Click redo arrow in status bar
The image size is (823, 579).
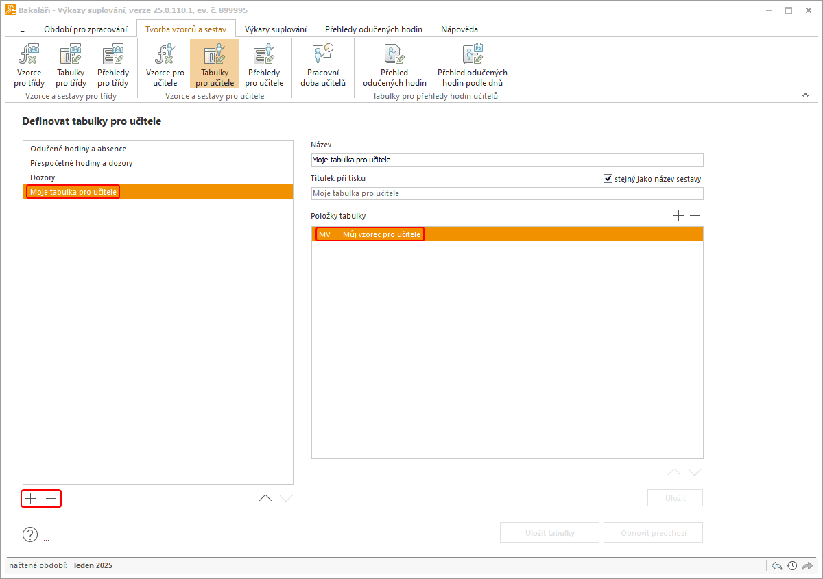pos(807,566)
